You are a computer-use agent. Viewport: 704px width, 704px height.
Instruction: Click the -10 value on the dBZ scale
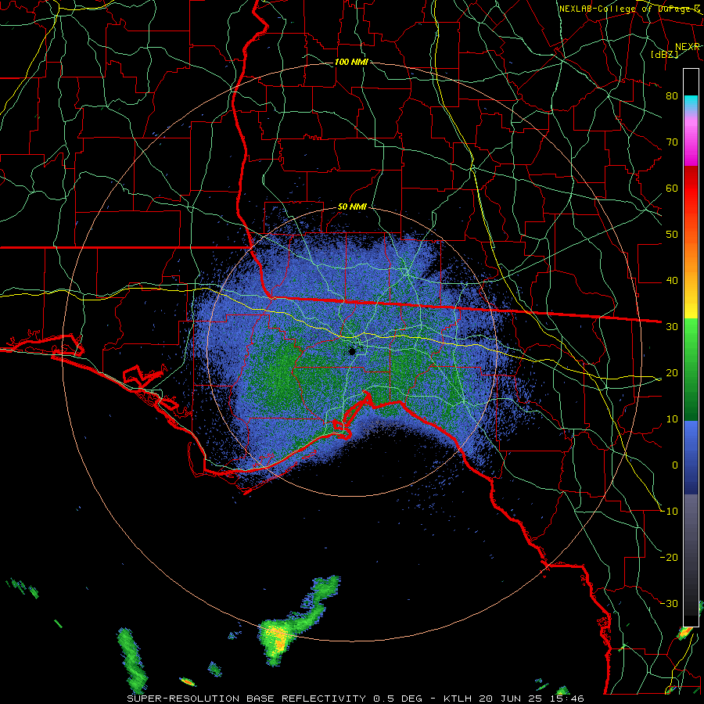pos(670,511)
